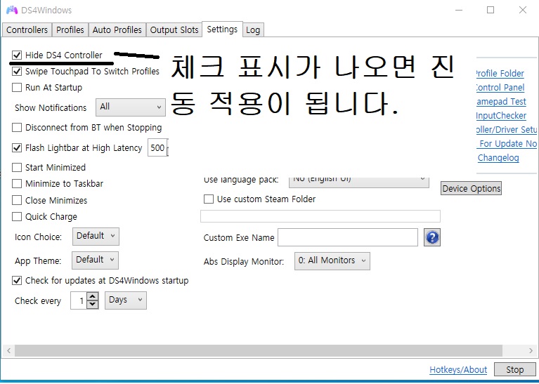539x384 pixels.
Task: Open Abs Display Monitor dropdown
Action: coord(332,261)
